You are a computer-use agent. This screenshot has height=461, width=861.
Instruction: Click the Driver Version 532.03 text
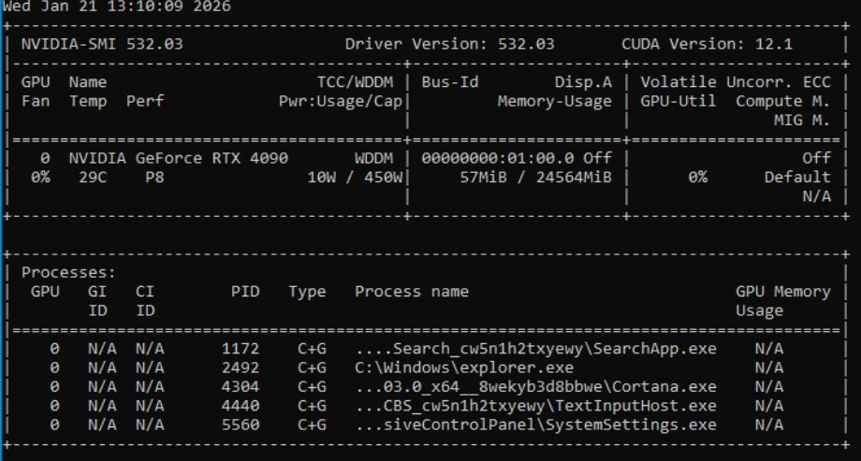click(432, 45)
